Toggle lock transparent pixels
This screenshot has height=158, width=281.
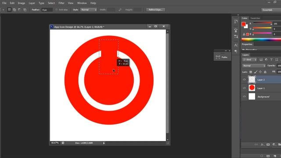point(251,72)
